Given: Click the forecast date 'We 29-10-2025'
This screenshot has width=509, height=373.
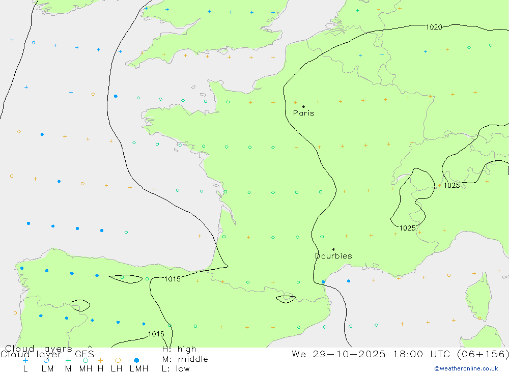Looking at the screenshot, I should click(338, 354).
